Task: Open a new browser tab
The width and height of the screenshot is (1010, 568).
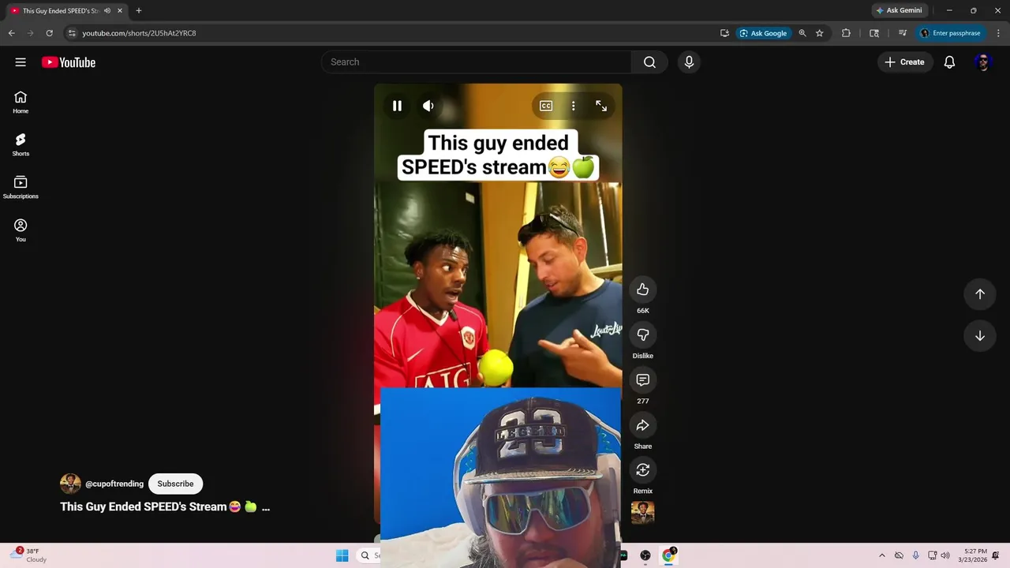Action: tap(139, 10)
